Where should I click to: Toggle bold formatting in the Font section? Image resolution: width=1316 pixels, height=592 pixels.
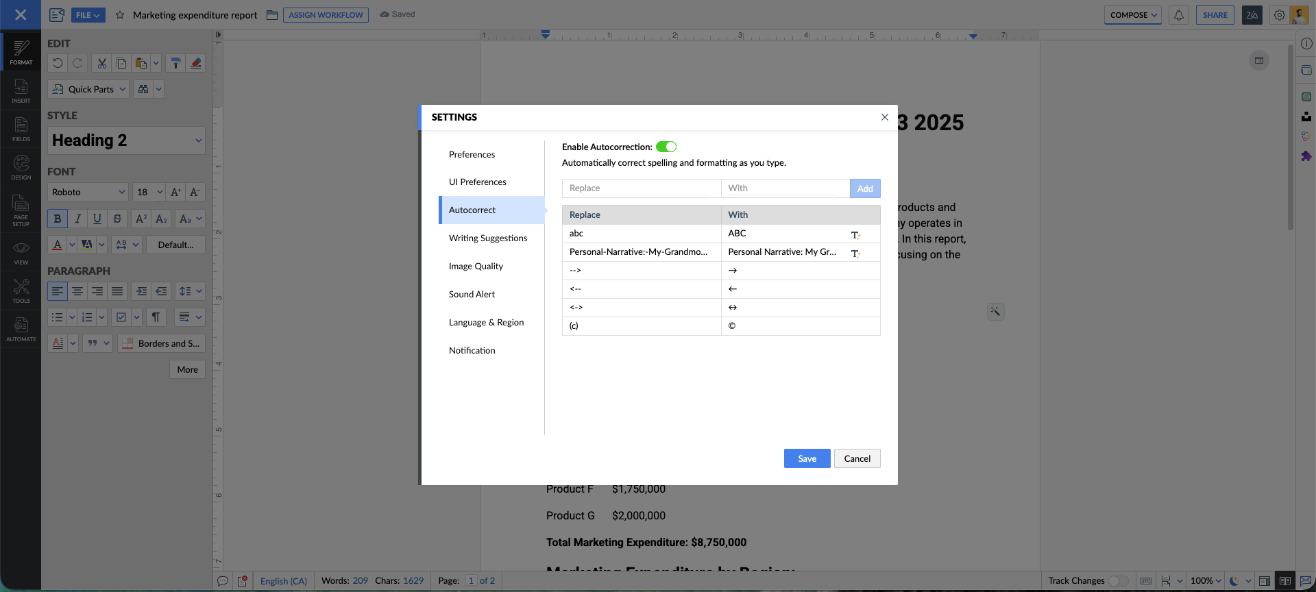pos(58,219)
